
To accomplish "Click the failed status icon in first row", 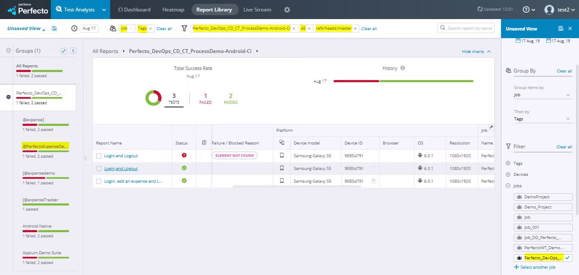I will 184,156.
